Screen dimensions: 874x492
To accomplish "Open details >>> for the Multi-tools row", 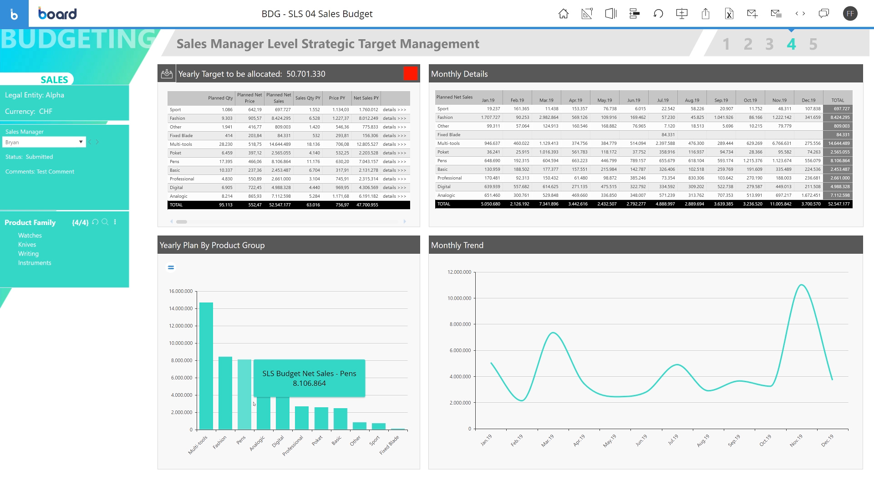I will 394,144.
